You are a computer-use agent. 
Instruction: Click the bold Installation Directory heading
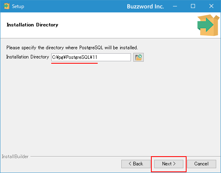point(32,25)
